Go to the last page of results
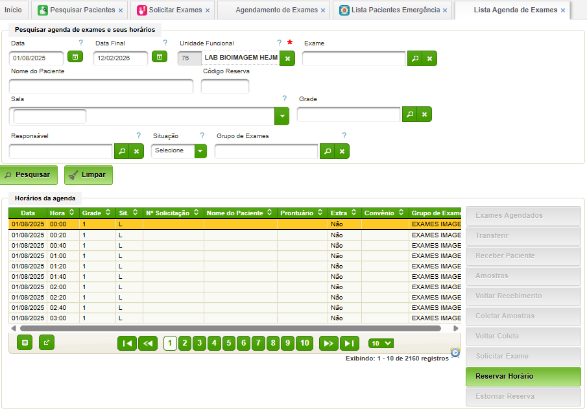The width and height of the screenshot is (587, 413). coord(349,343)
